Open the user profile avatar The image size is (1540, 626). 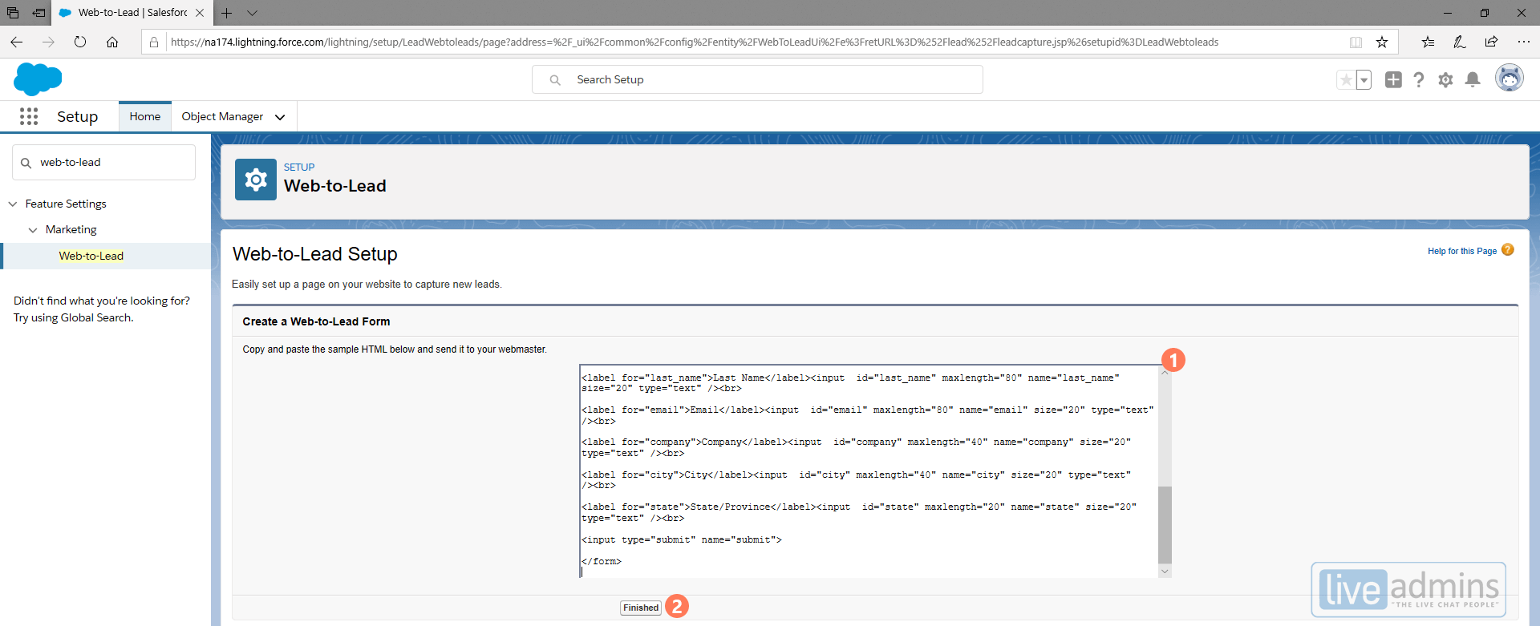pos(1510,78)
